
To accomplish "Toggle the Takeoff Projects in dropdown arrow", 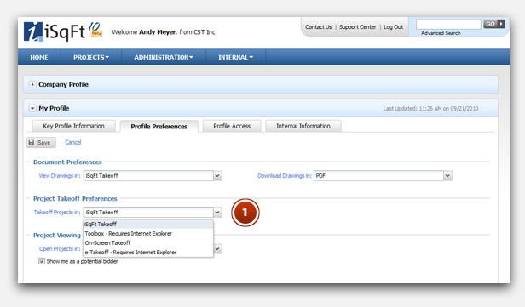I will point(217,212).
